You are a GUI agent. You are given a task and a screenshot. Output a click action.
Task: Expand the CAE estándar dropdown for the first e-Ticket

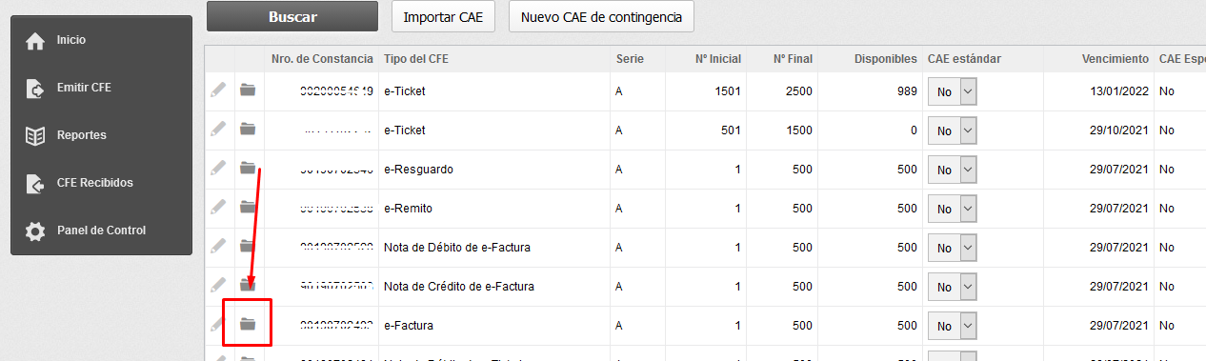[953, 91]
